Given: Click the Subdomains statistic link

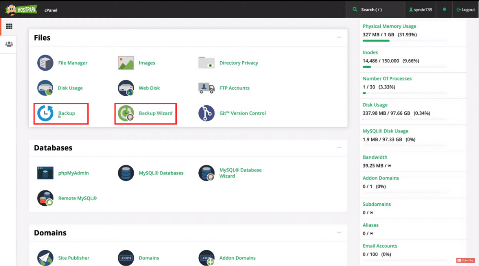Looking at the screenshot, I should pos(376,204).
